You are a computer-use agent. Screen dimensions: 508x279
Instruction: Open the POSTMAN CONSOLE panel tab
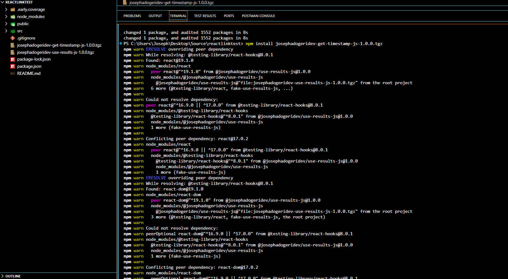click(258, 16)
